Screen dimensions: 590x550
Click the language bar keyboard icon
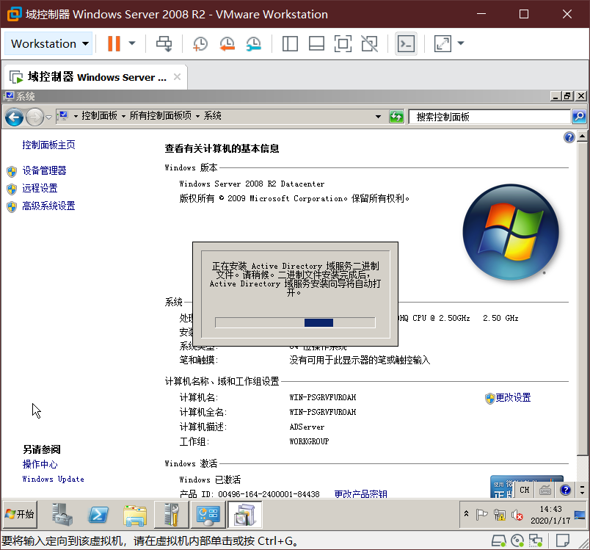545,490
